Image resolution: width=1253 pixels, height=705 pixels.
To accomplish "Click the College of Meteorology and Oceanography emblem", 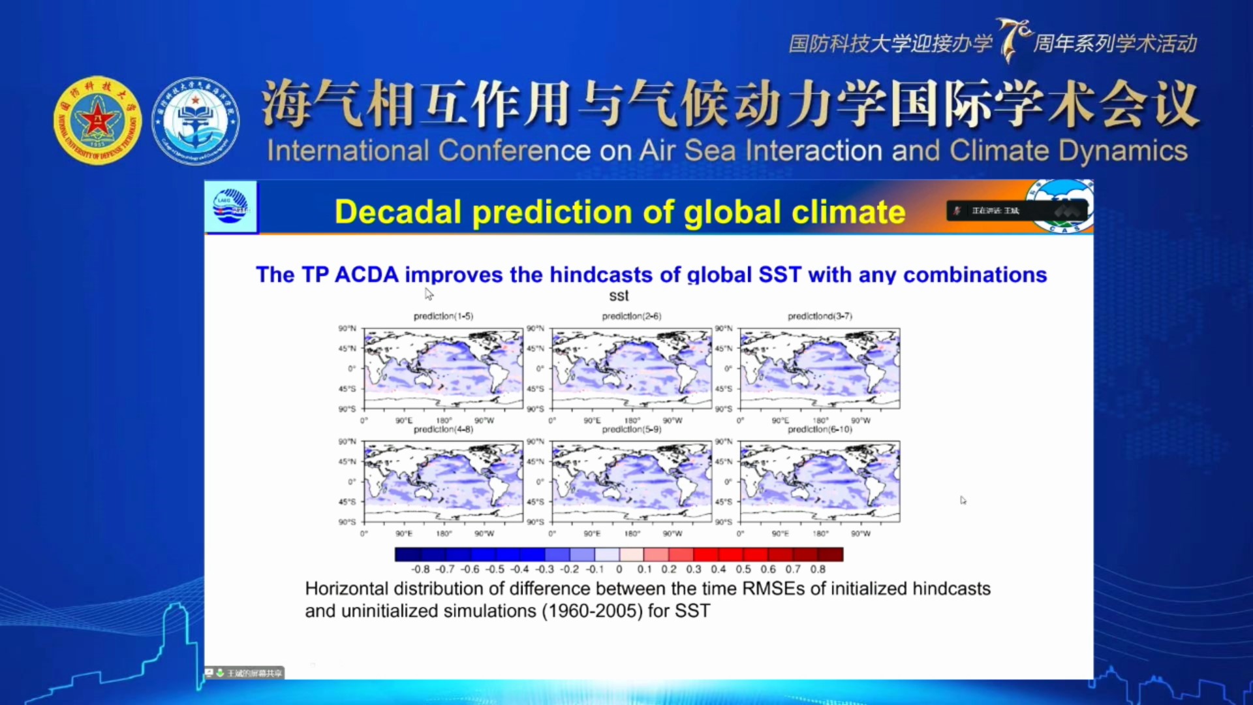I will point(196,121).
